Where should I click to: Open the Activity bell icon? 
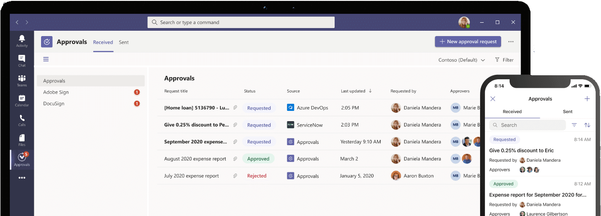(22, 40)
